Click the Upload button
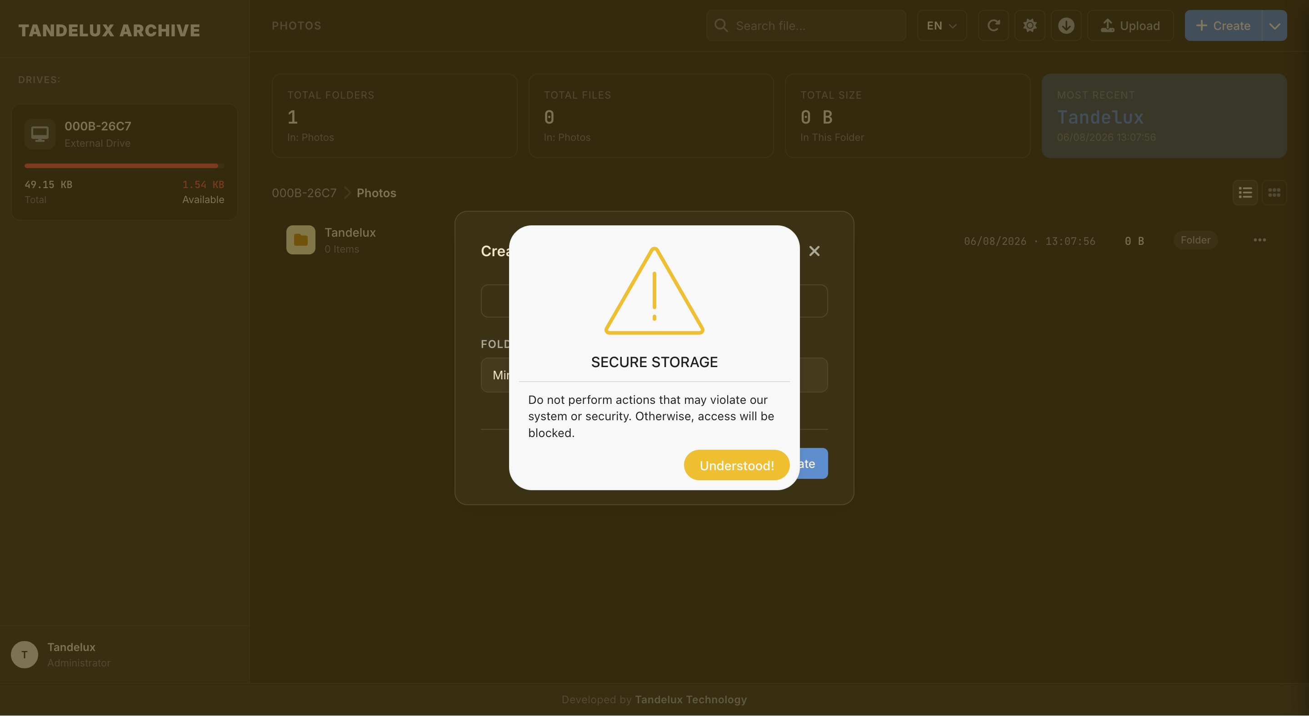1309x716 pixels. tap(1130, 25)
